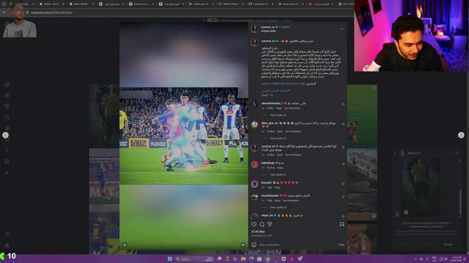See translation of dizer_goo_va's comment

tap(293, 131)
